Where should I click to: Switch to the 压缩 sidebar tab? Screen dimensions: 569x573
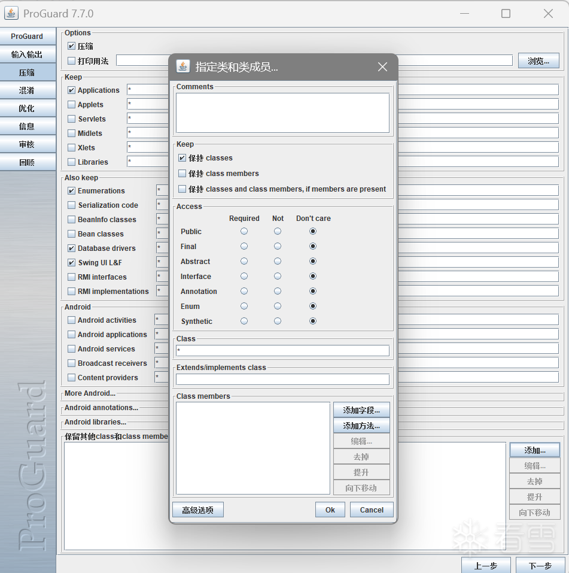tap(28, 72)
